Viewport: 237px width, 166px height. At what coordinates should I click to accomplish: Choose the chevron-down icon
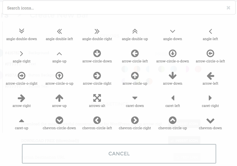[x=210, y=120]
